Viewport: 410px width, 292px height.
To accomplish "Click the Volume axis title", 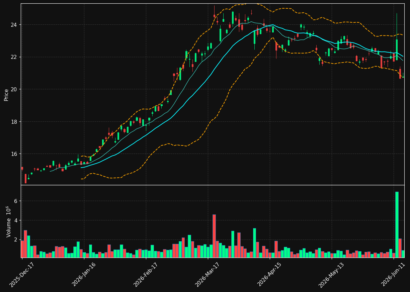I will point(9,221).
